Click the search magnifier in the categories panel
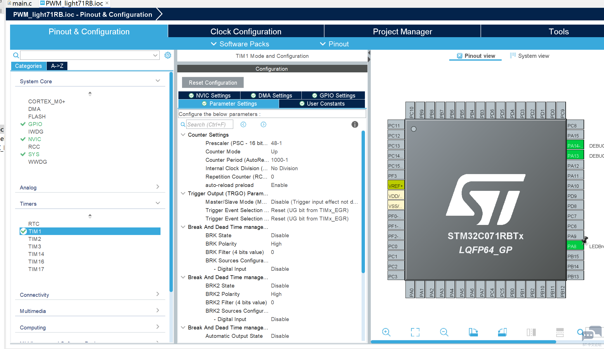Screen dimensions: 604x349 tap(16, 55)
